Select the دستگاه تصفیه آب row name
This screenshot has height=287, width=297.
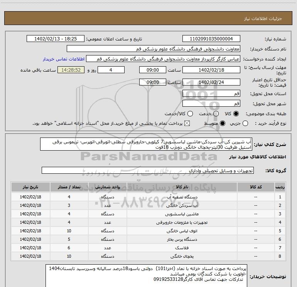coord(182,197)
